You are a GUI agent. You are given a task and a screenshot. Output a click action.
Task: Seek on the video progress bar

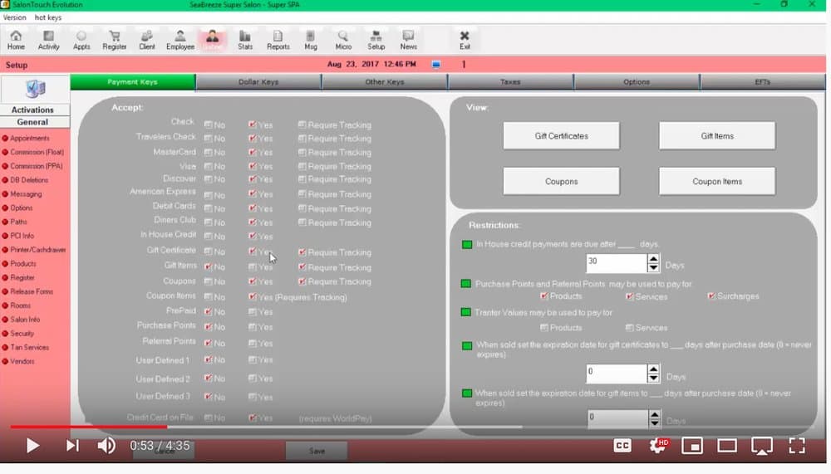[x=413, y=427]
